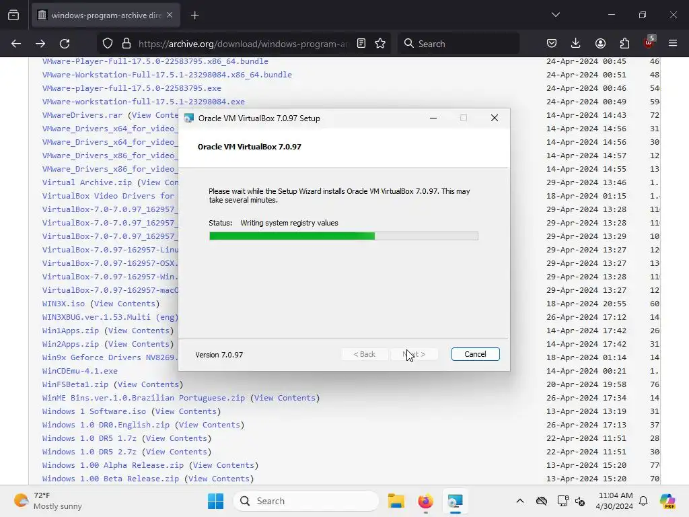Close the VirtualBox Setup dialog

(495, 118)
